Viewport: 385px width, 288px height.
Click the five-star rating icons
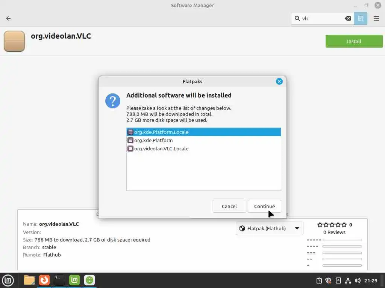pyautogui.click(x=332, y=225)
